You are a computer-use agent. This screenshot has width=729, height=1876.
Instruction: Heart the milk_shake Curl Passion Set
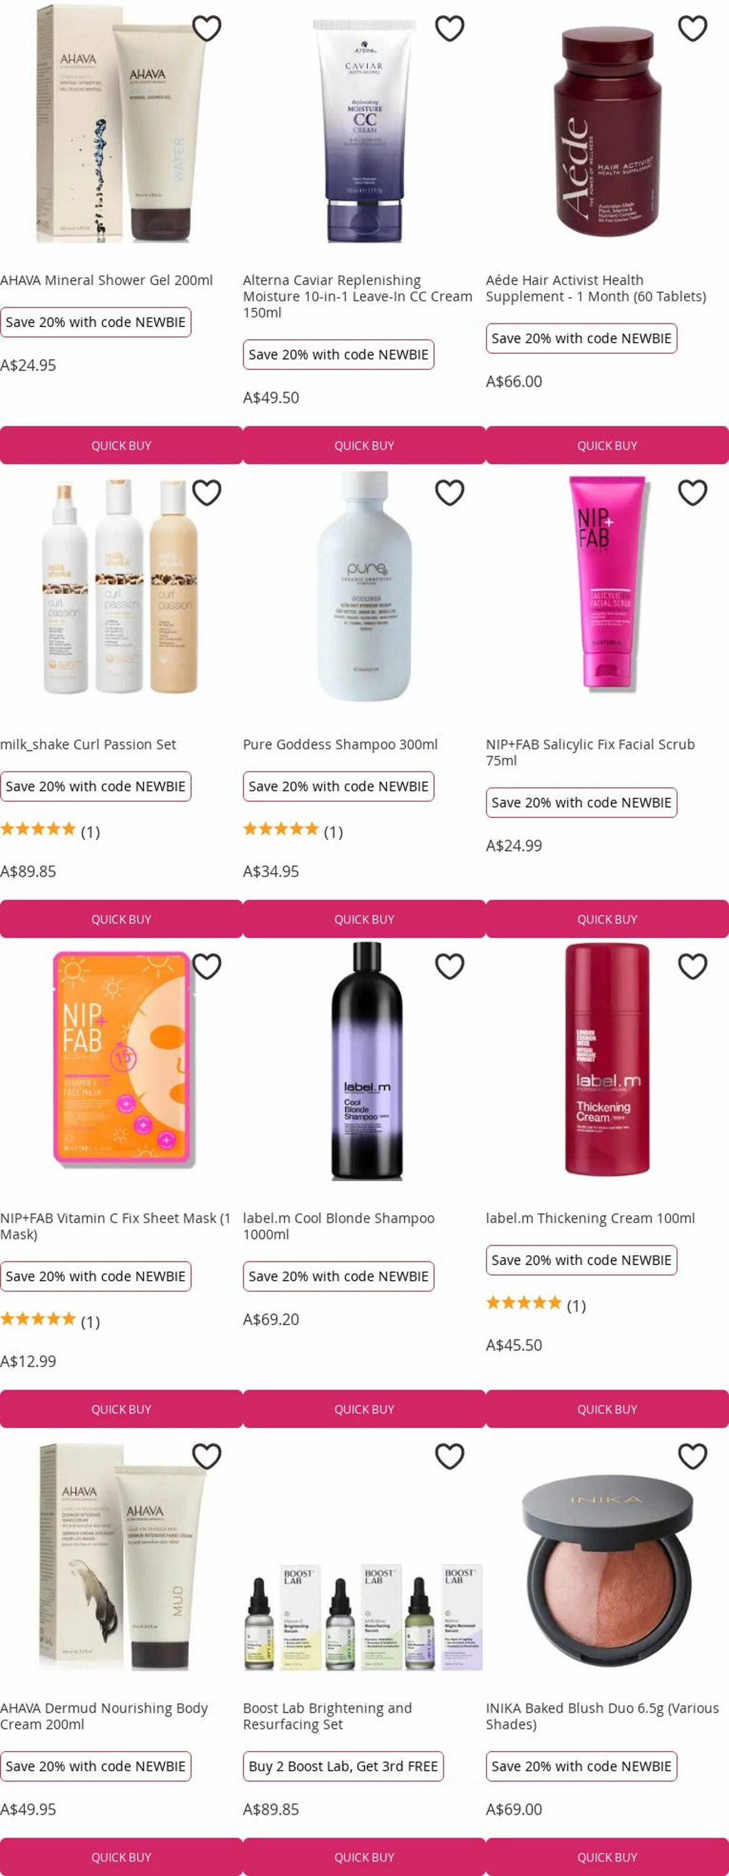point(207,493)
